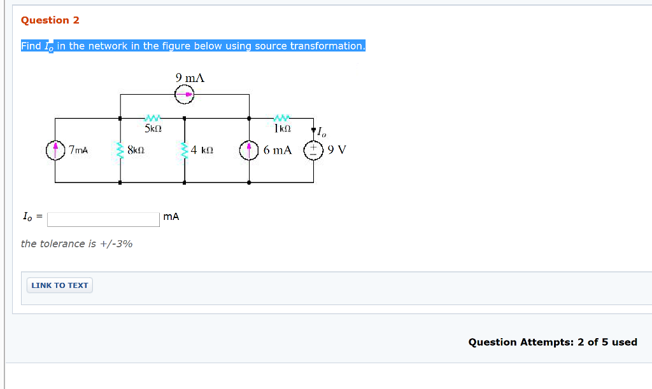652x389 pixels.
Task: Select the 6 mA current source symbol
Action: pos(248,151)
